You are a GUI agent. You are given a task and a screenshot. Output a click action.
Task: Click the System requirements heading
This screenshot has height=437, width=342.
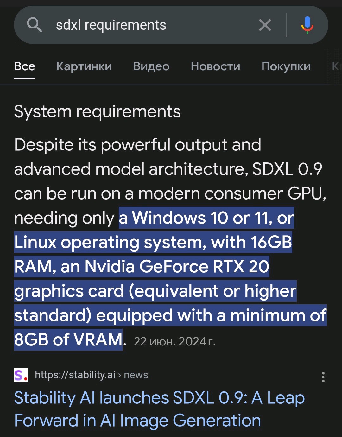tap(98, 111)
